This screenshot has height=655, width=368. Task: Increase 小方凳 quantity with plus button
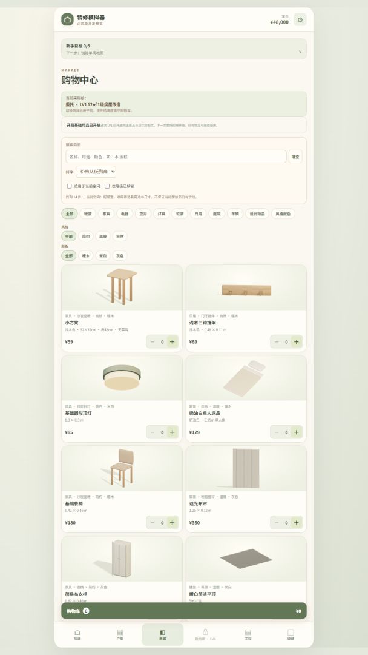tap(172, 341)
